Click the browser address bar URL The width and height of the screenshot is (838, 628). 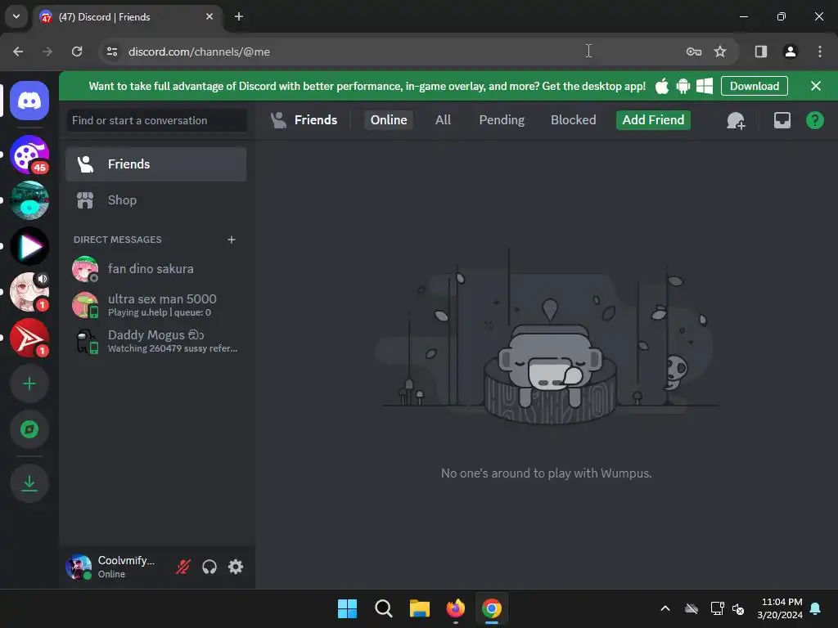pyautogui.click(x=199, y=52)
